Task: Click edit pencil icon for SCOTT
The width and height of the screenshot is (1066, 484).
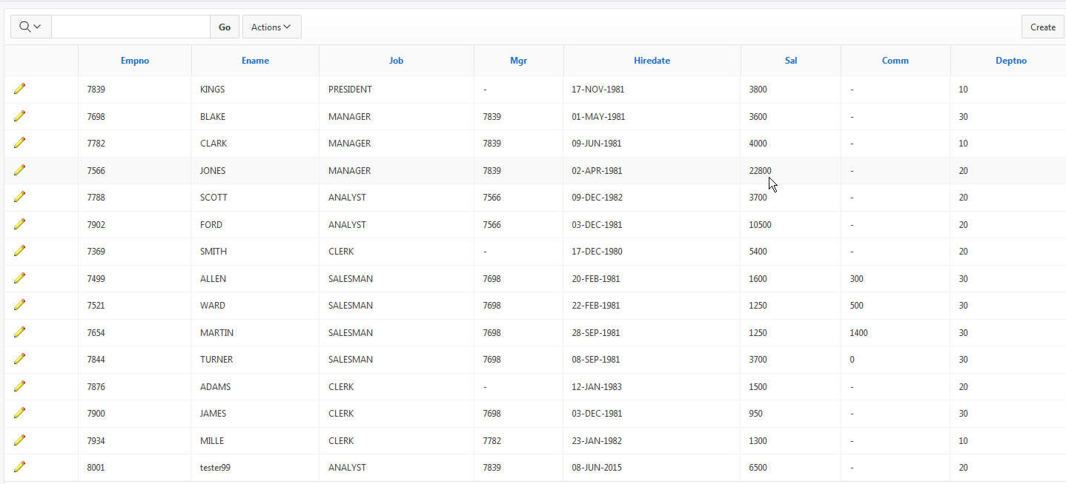Action: point(19,197)
